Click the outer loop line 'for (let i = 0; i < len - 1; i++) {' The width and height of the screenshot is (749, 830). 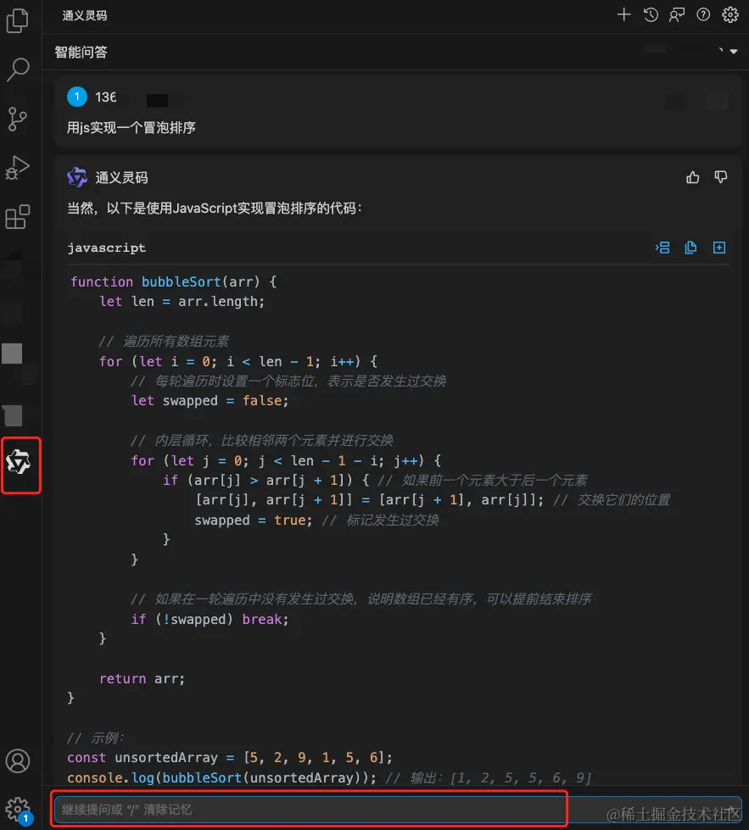point(238,361)
